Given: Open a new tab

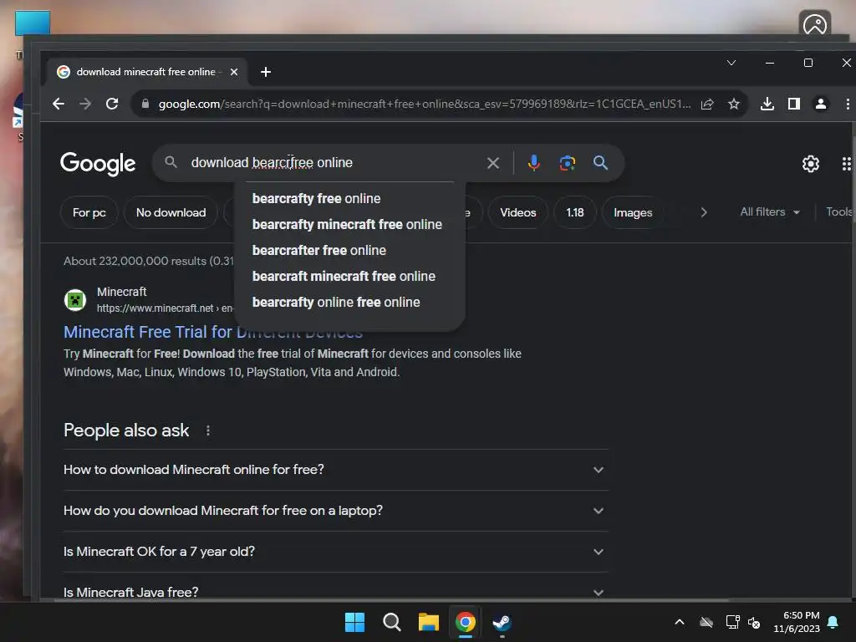Looking at the screenshot, I should (x=266, y=72).
